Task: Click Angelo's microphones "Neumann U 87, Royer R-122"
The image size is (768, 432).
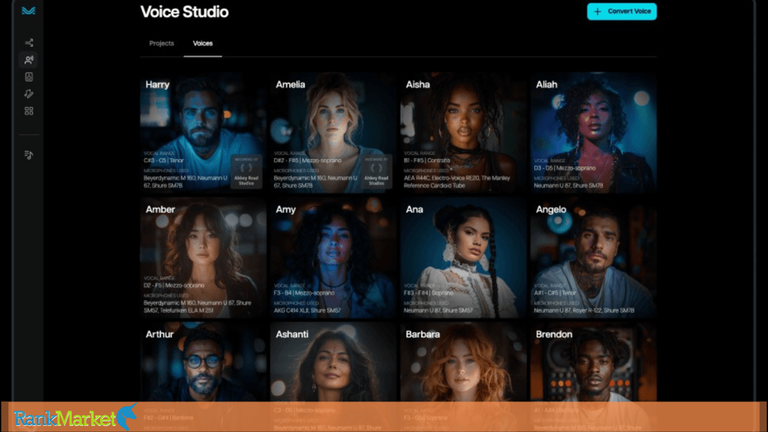Action: click(x=584, y=310)
